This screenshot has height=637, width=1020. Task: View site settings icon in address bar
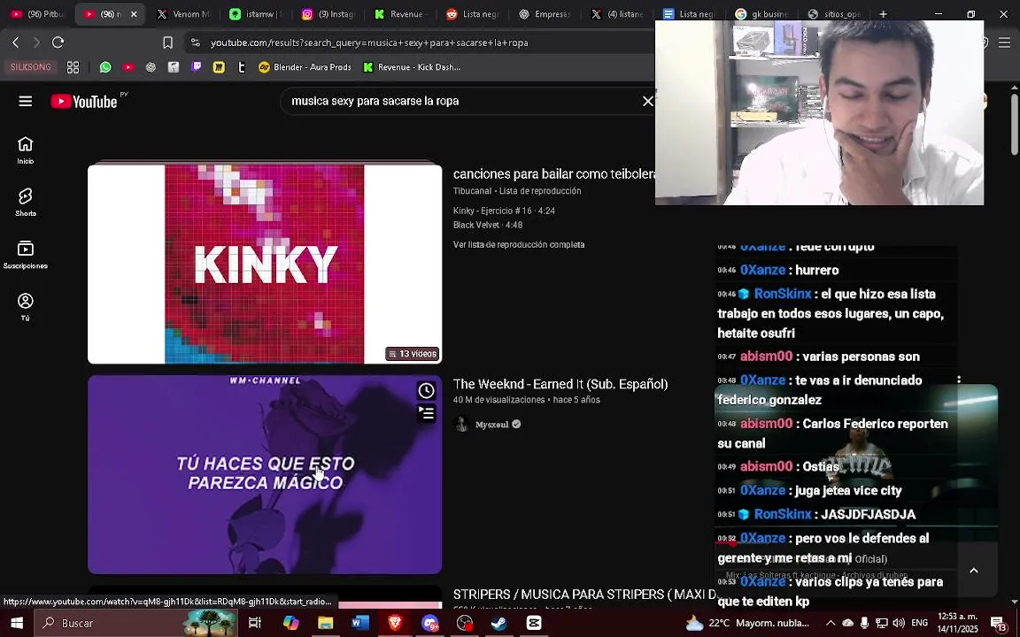tap(195, 42)
